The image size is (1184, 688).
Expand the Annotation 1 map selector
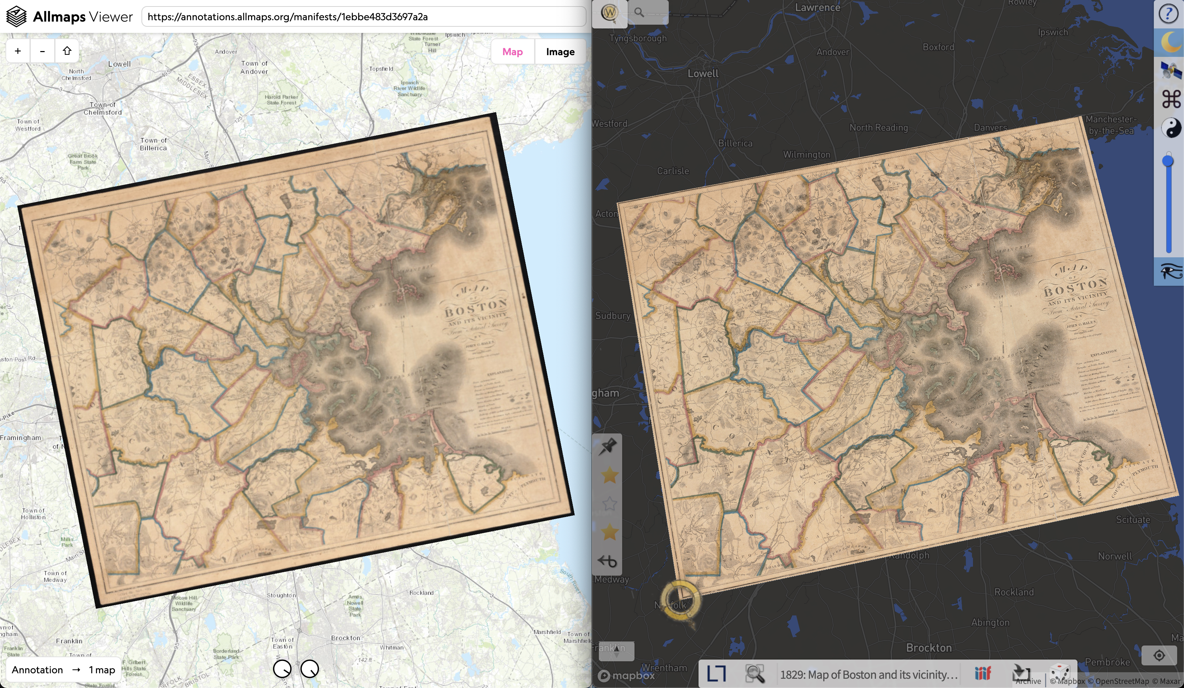tap(63, 670)
